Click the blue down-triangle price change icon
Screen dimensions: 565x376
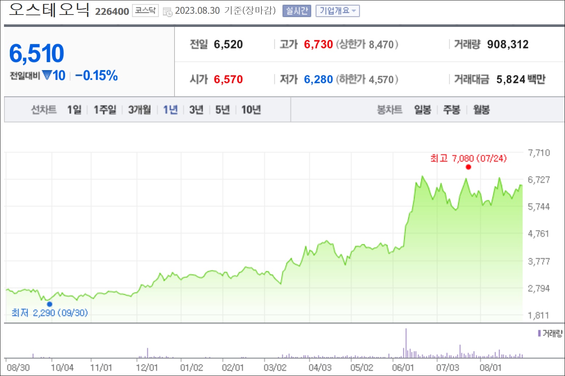pos(47,75)
